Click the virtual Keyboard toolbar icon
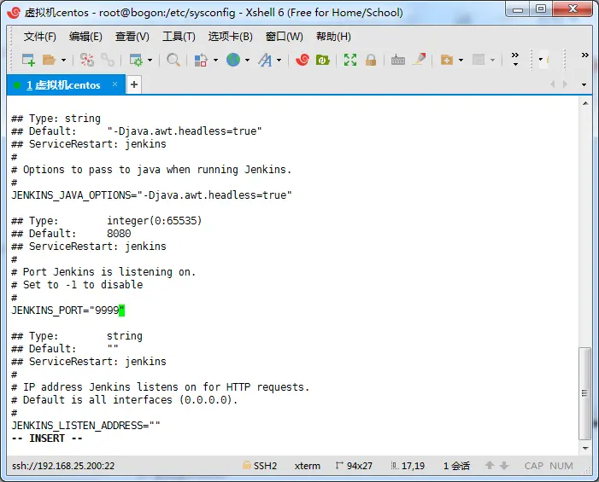Screen dimensions: 599x482 [398, 60]
